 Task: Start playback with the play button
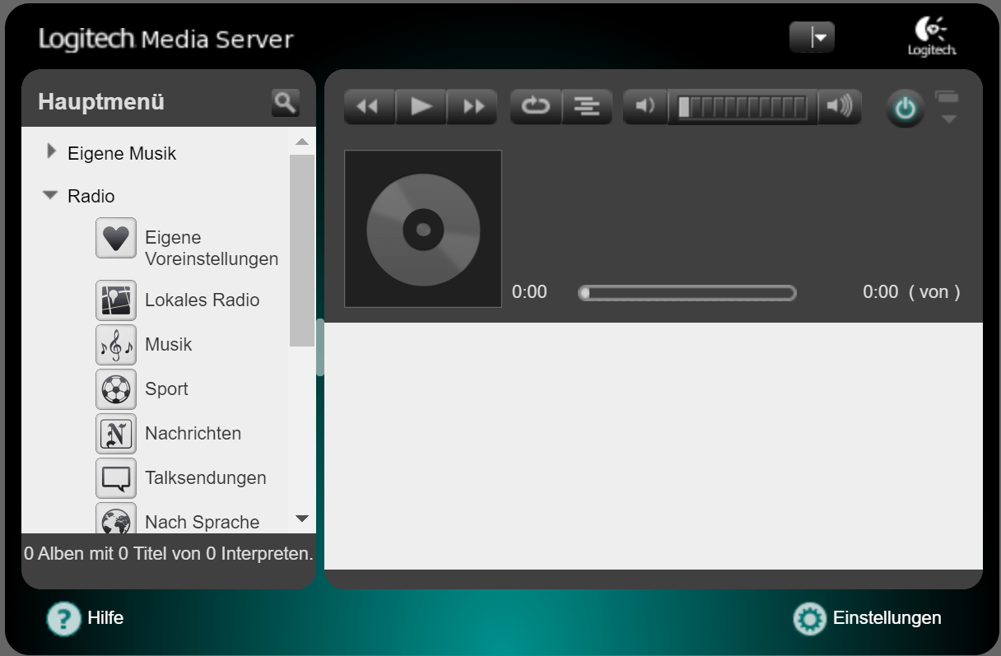[421, 106]
